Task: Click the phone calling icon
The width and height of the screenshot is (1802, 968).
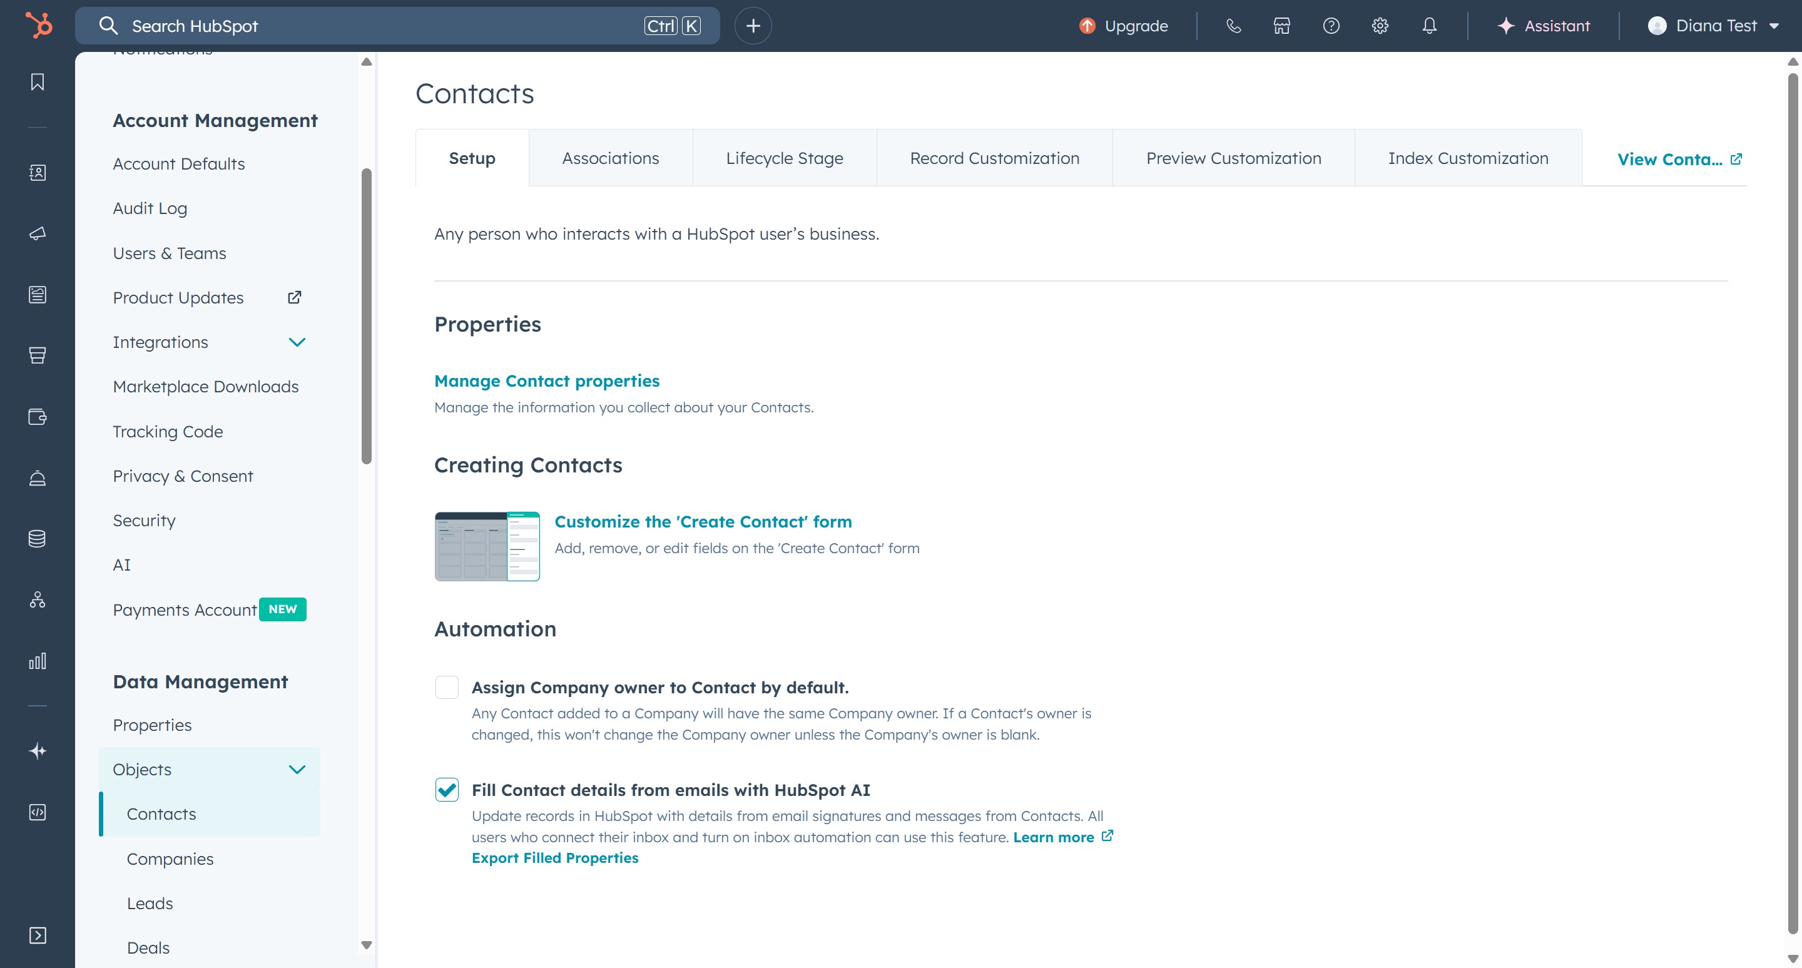Action: (1233, 26)
